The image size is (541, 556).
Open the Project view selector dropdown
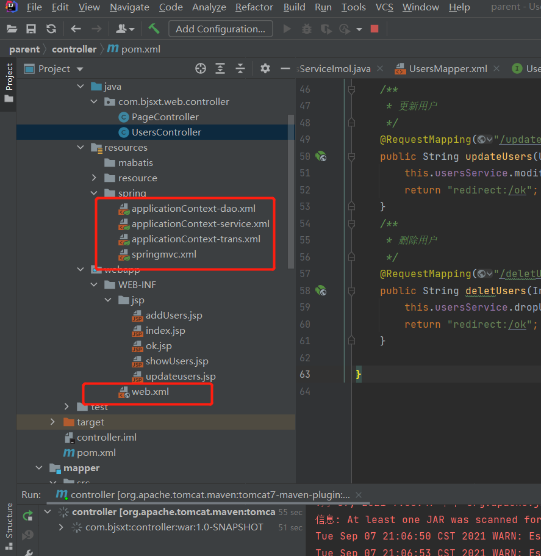click(80, 69)
